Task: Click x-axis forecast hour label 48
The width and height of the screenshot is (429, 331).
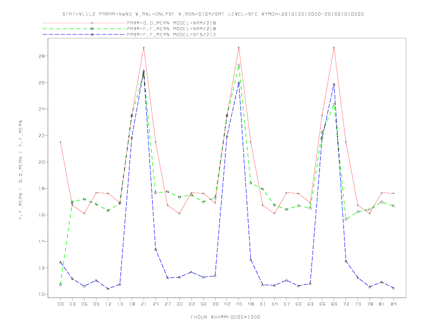Action: coord(251,304)
